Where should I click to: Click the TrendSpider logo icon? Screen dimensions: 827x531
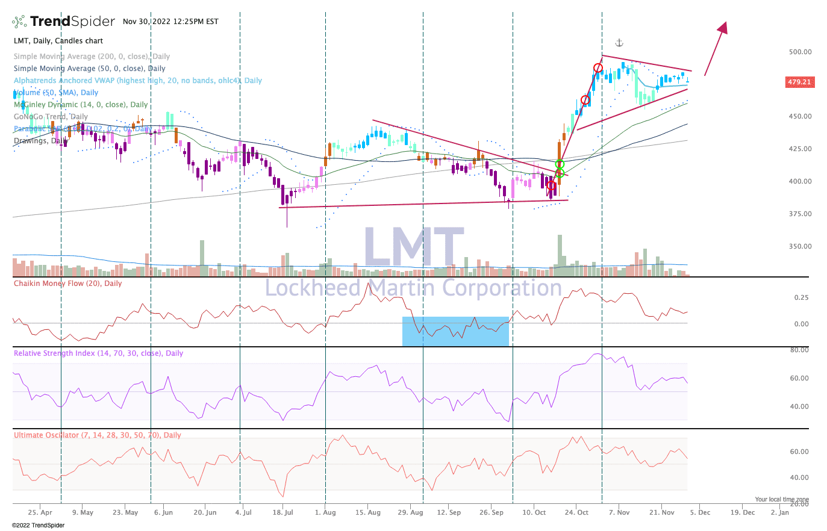(x=20, y=22)
